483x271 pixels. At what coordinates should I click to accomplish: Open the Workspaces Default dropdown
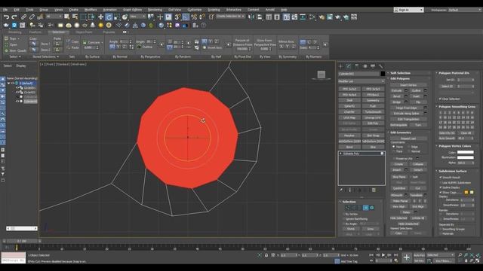[x=465, y=10]
